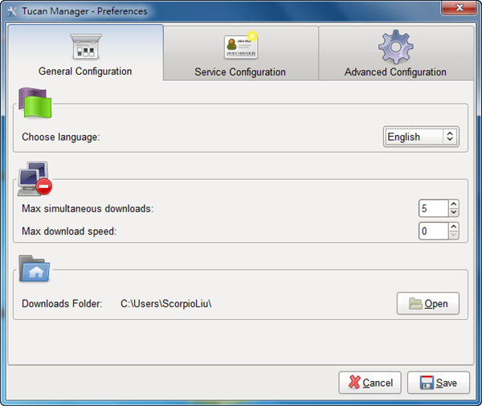Save the preferences

(439, 383)
